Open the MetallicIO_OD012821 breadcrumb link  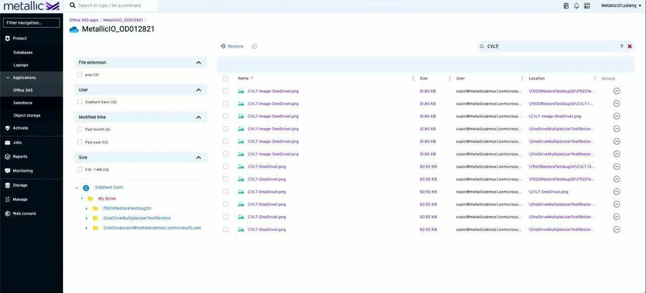[x=123, y=20]
